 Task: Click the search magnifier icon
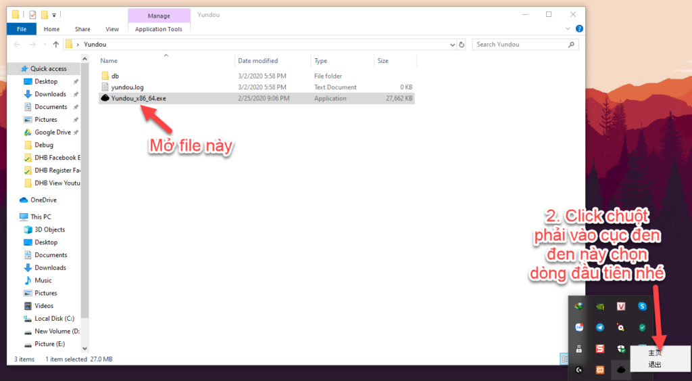tap(571, 44)
